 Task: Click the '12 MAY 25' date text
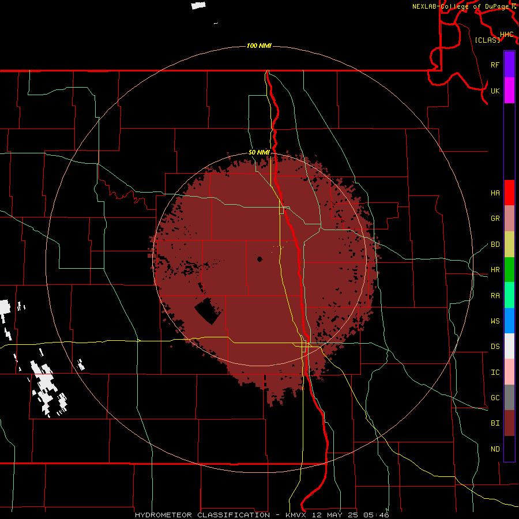click(x=335, y=515)
